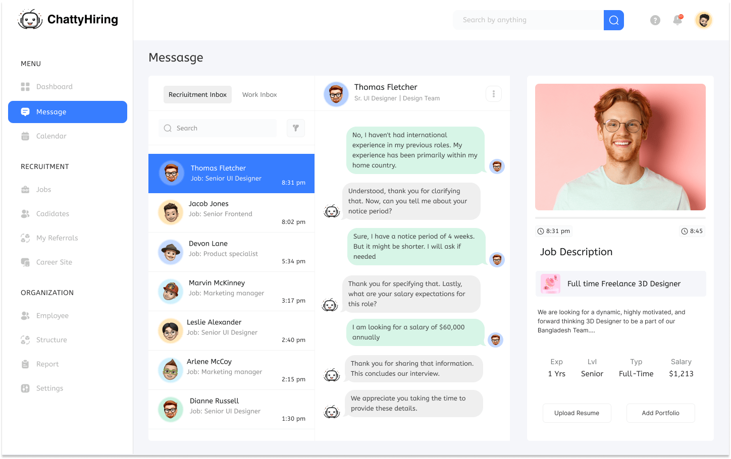Open the Dashboard from the sidebar
The width and height of the screenshot is (731, 459).
pyautogui.click(x=54, y=86)
